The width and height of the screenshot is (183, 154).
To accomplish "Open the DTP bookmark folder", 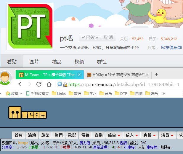I will 121,93.
